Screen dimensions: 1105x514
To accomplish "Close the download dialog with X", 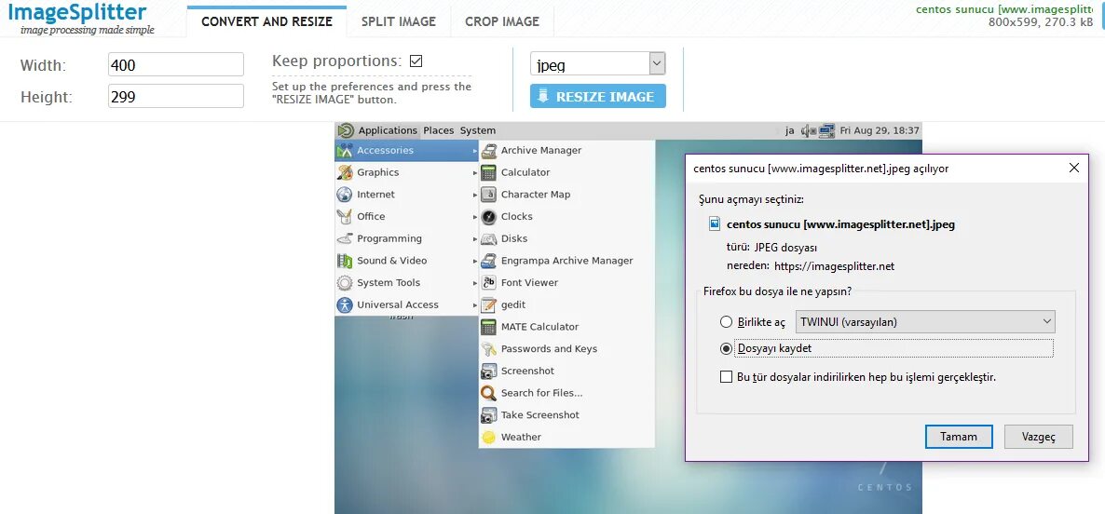I will [x=1074, y=168].
